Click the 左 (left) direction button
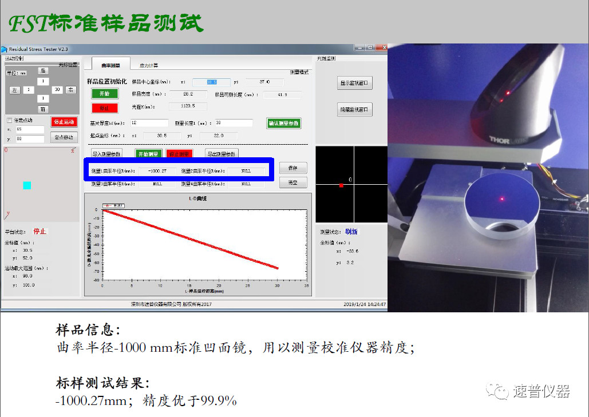 15,90
